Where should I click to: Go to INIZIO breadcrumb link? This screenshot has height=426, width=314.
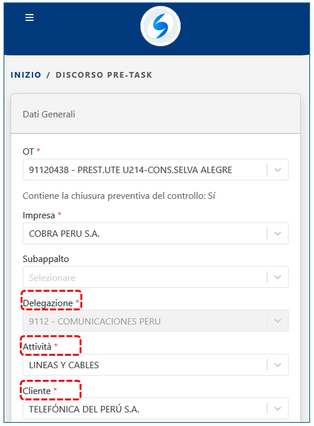(x=26, y=75)
